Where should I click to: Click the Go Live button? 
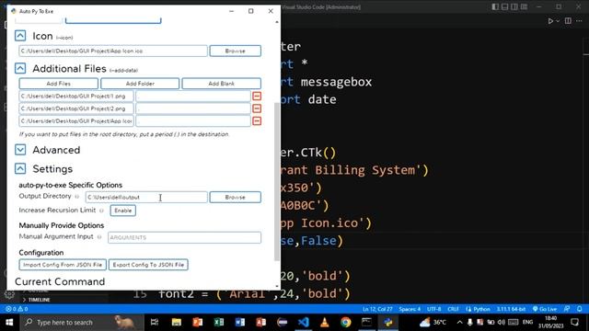click(x=545, y=309)
